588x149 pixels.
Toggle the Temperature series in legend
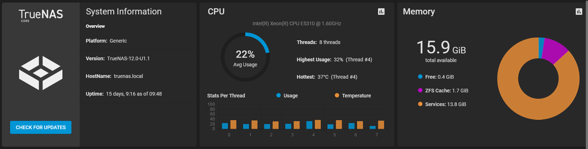point(353,96)
